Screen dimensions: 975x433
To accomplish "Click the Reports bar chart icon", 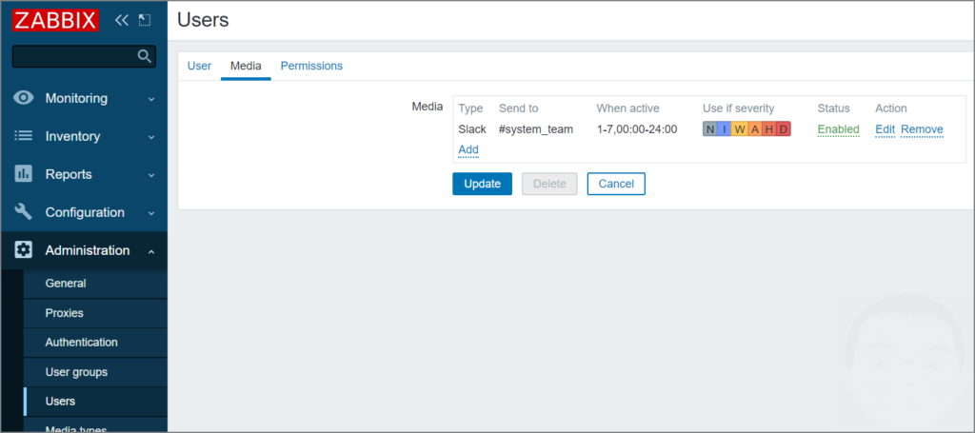I will [x=23, y=174].
